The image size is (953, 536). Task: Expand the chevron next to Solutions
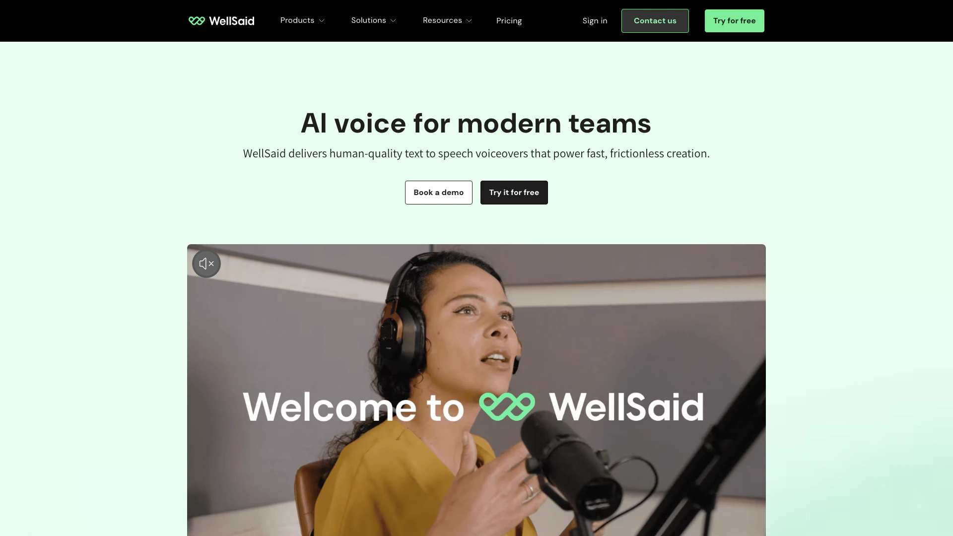pos(393,21)
